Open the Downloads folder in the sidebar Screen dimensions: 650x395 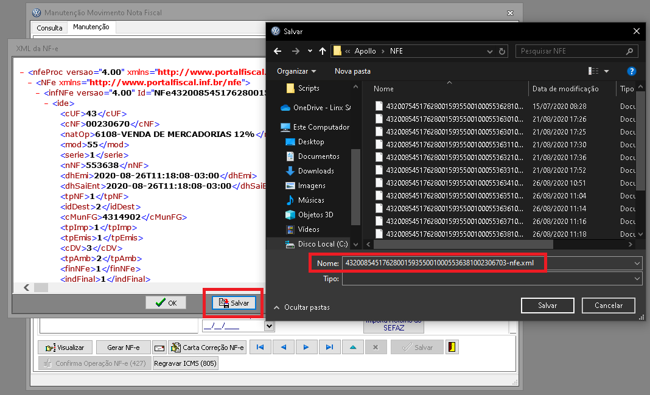point(310,171)
